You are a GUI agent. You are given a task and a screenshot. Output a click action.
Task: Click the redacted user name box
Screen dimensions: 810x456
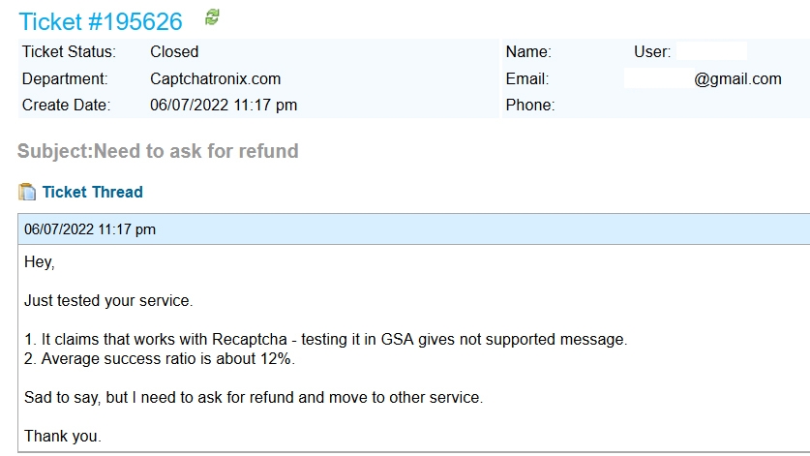(712, 51)
